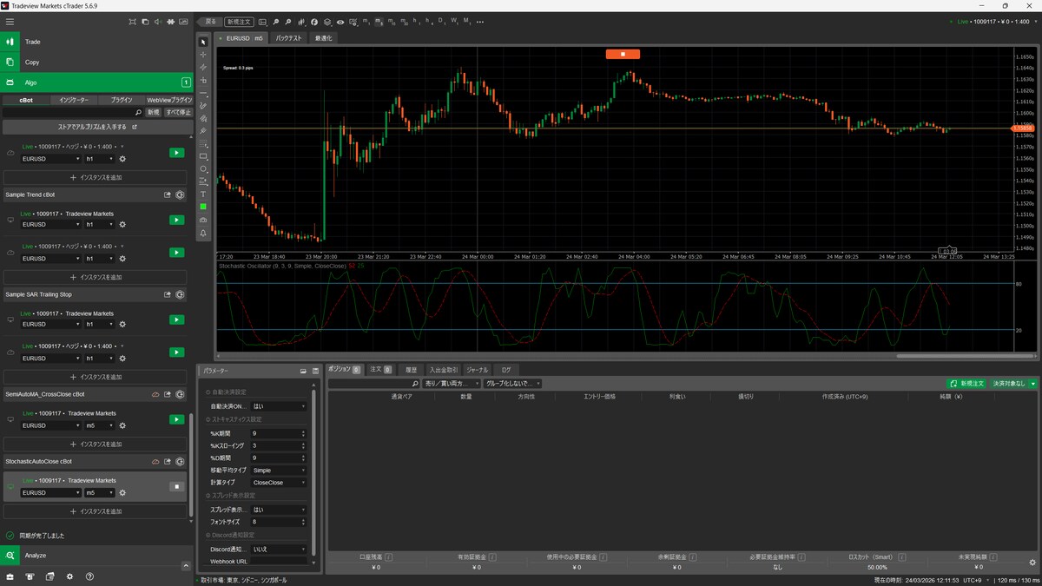Screen dimensions: 1042x586
Task: Select the crosshair tool in drawing toolbar
Action: point(203,54)
